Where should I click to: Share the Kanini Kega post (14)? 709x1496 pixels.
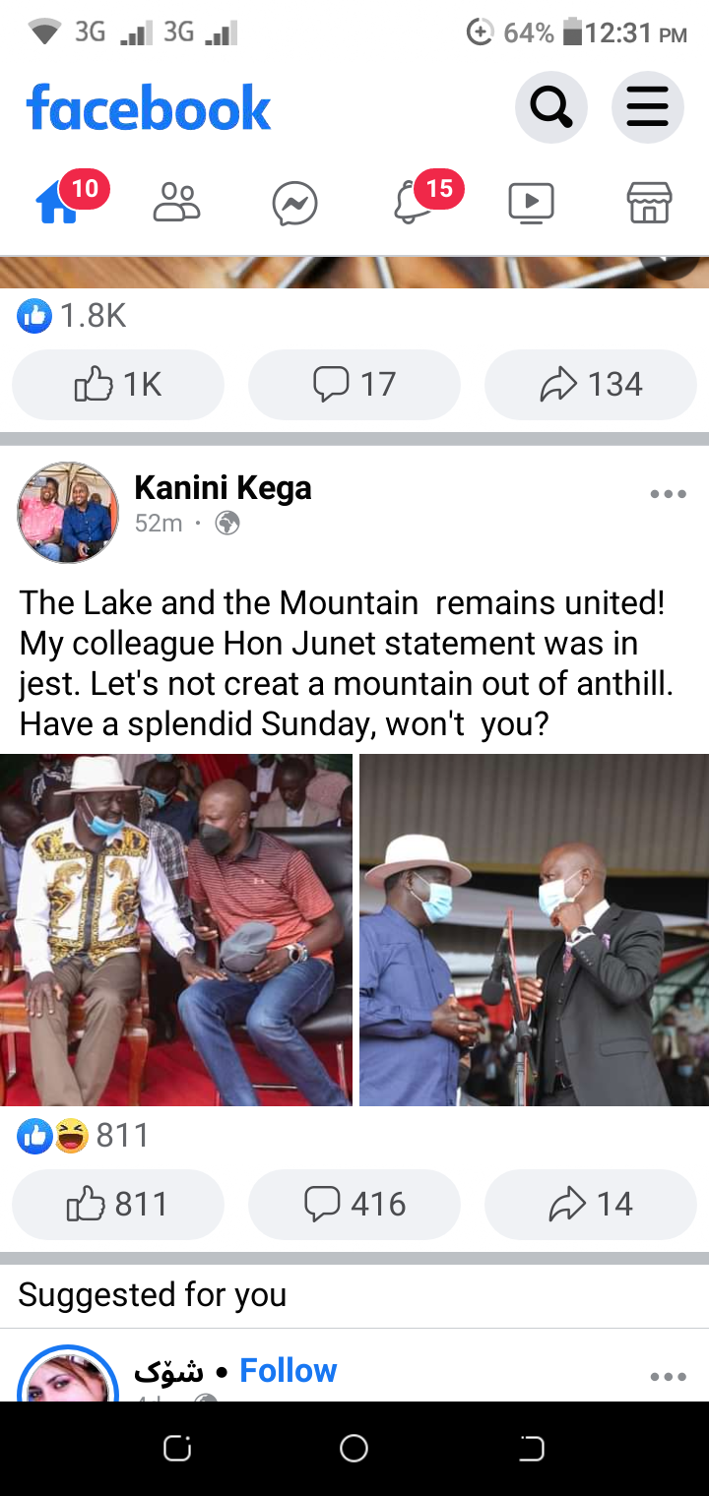(x=591, y=1204)
